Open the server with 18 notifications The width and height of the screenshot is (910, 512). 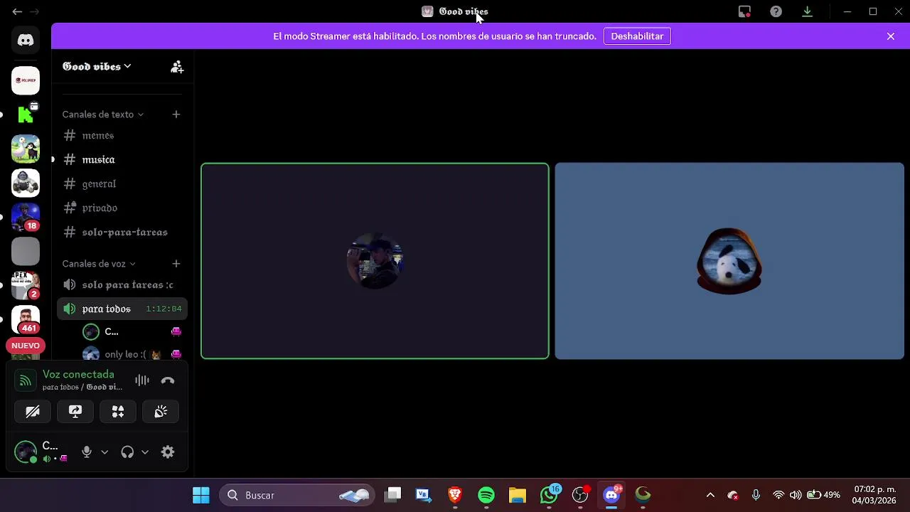[26, 217]
